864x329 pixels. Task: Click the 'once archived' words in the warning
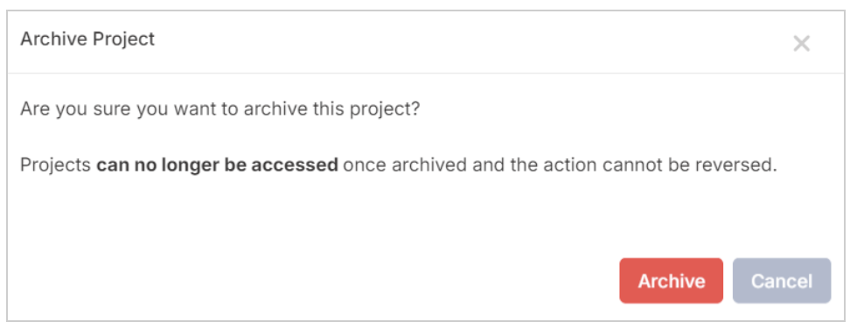click(x=404, y=164)
